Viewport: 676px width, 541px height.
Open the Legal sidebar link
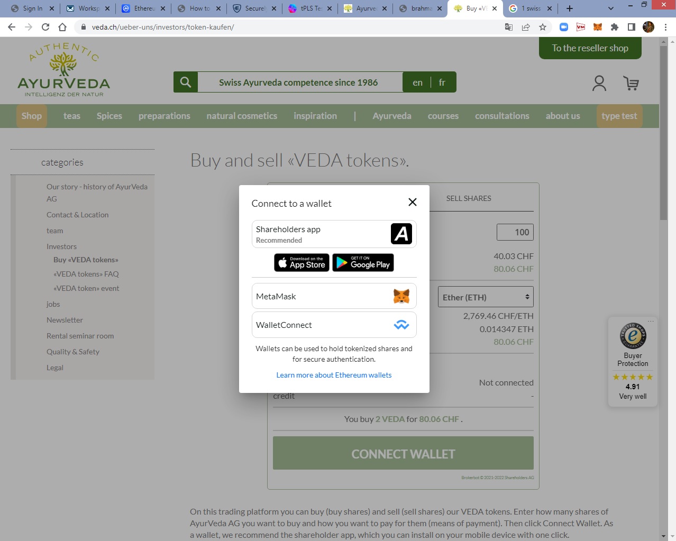pos(55,368)
